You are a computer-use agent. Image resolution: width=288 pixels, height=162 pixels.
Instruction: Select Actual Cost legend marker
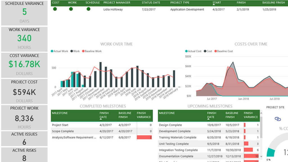[186, 51]
